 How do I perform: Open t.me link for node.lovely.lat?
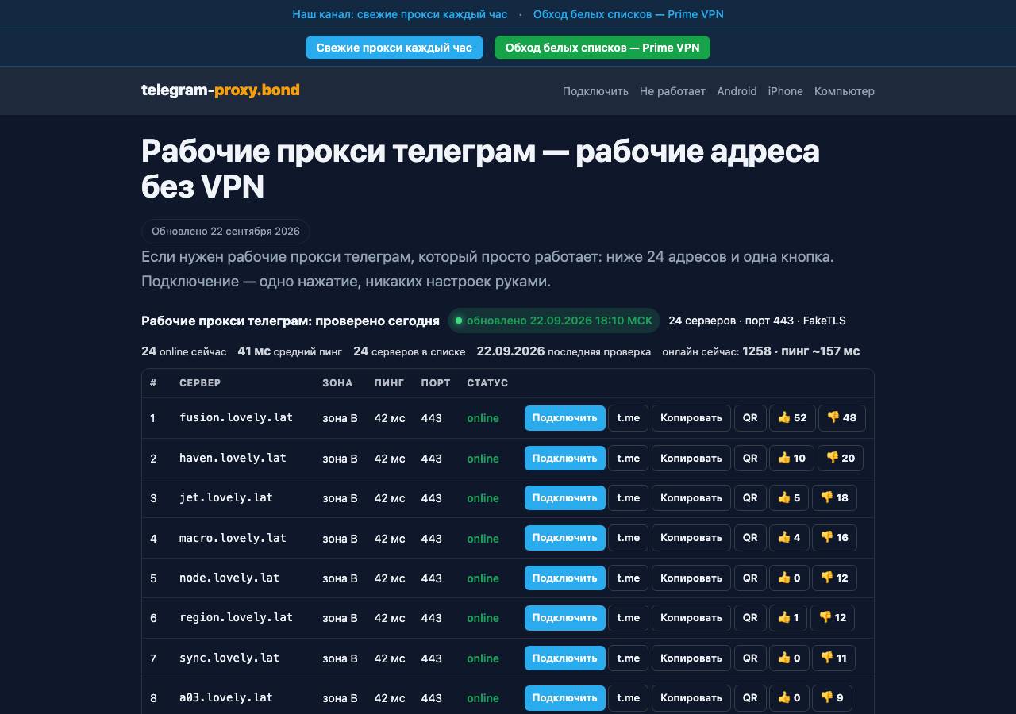(x=629, y=578)
